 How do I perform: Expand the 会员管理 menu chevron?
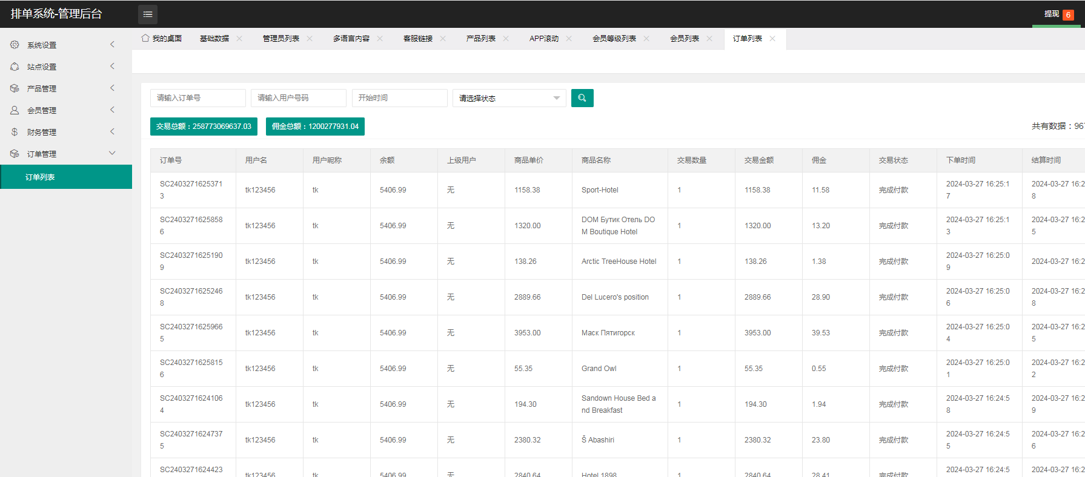[112, 110]
